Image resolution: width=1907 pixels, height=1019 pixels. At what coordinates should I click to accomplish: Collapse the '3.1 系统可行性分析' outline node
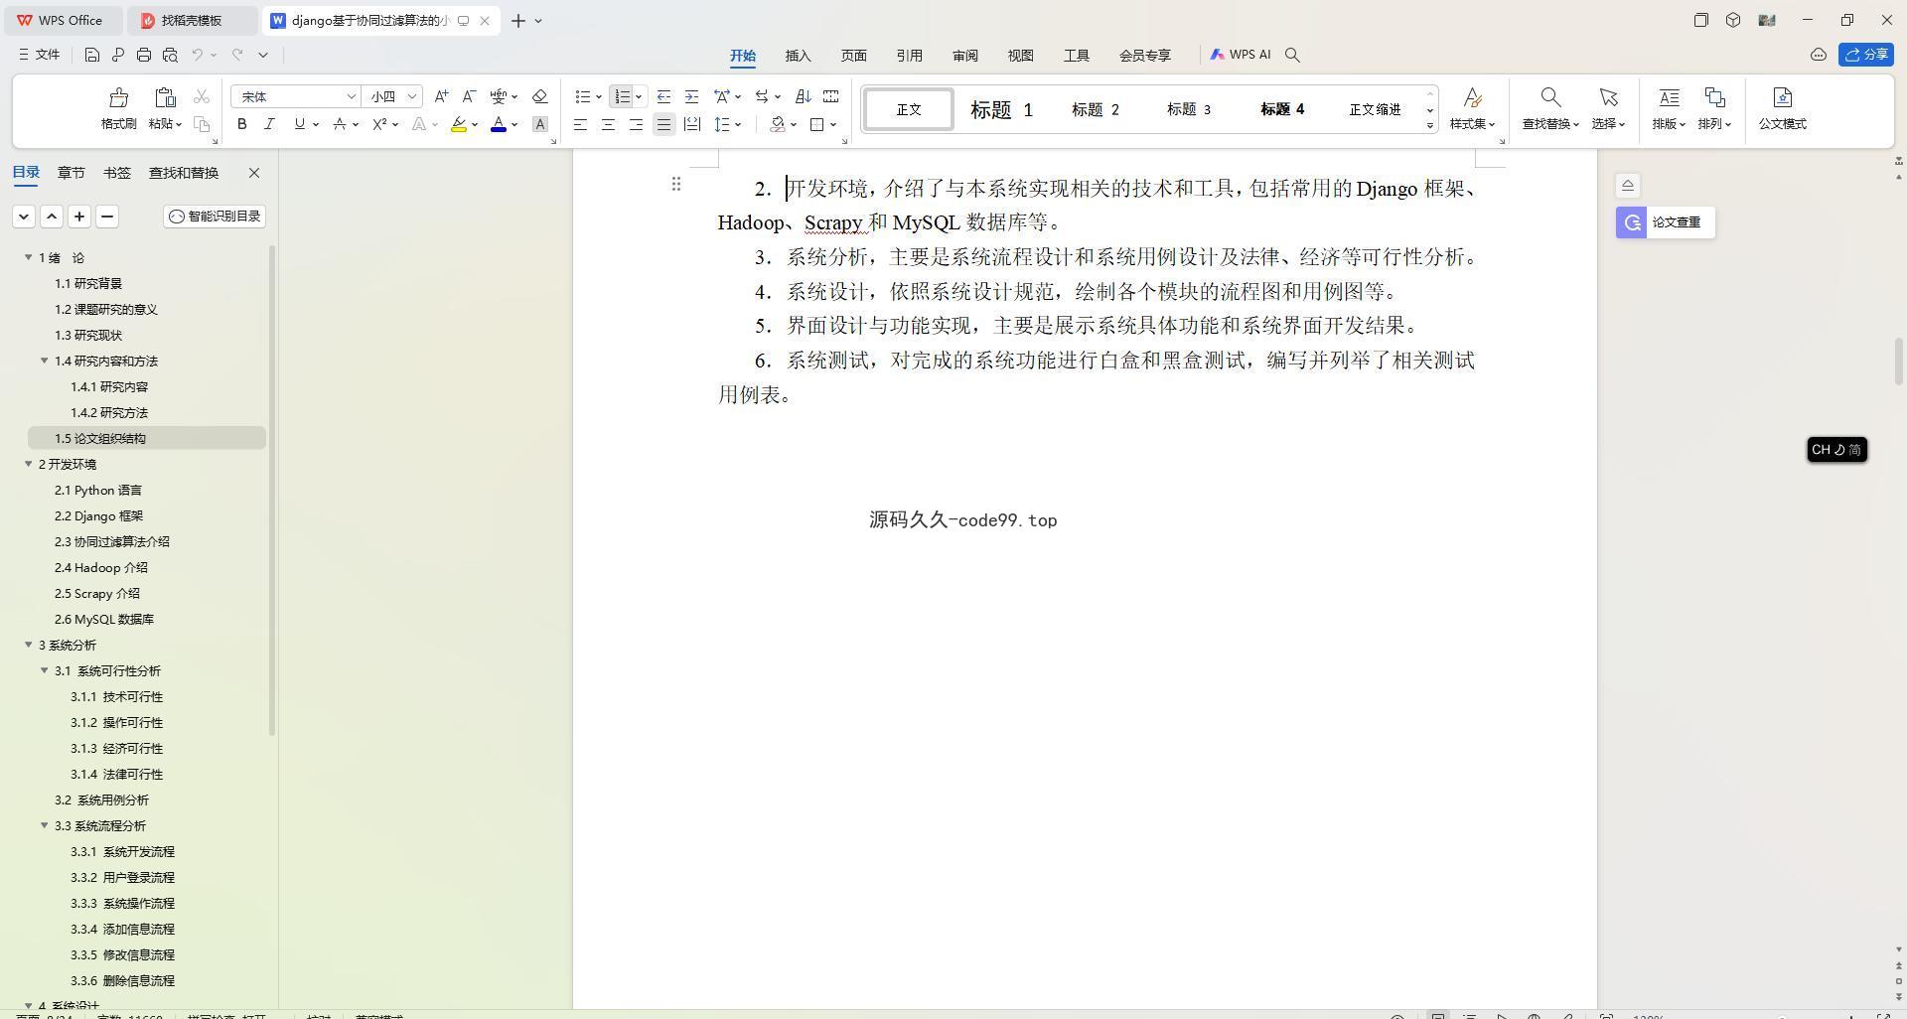tap(44, 670)
